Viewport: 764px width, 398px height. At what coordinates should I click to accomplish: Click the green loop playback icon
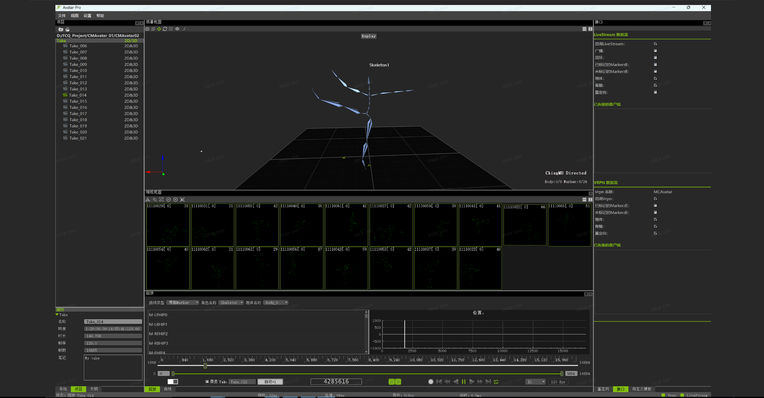click(x=496, y=382)
